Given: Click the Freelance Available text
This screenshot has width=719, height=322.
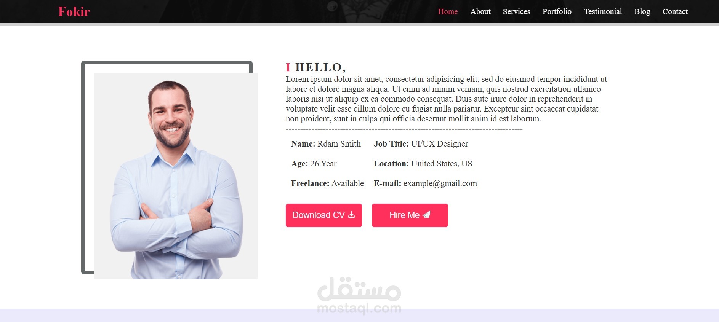Looking at the screenshot, I should (x=327, y=183).
